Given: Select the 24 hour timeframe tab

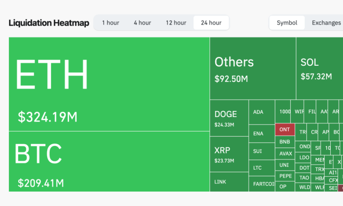Looking at the screenshot, I should [x=211, y=23].
